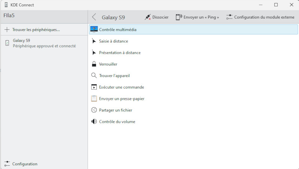Select Galaxy S9 device in sidebar list
Screen dimensions: 299x169
[x=44, y=43]
